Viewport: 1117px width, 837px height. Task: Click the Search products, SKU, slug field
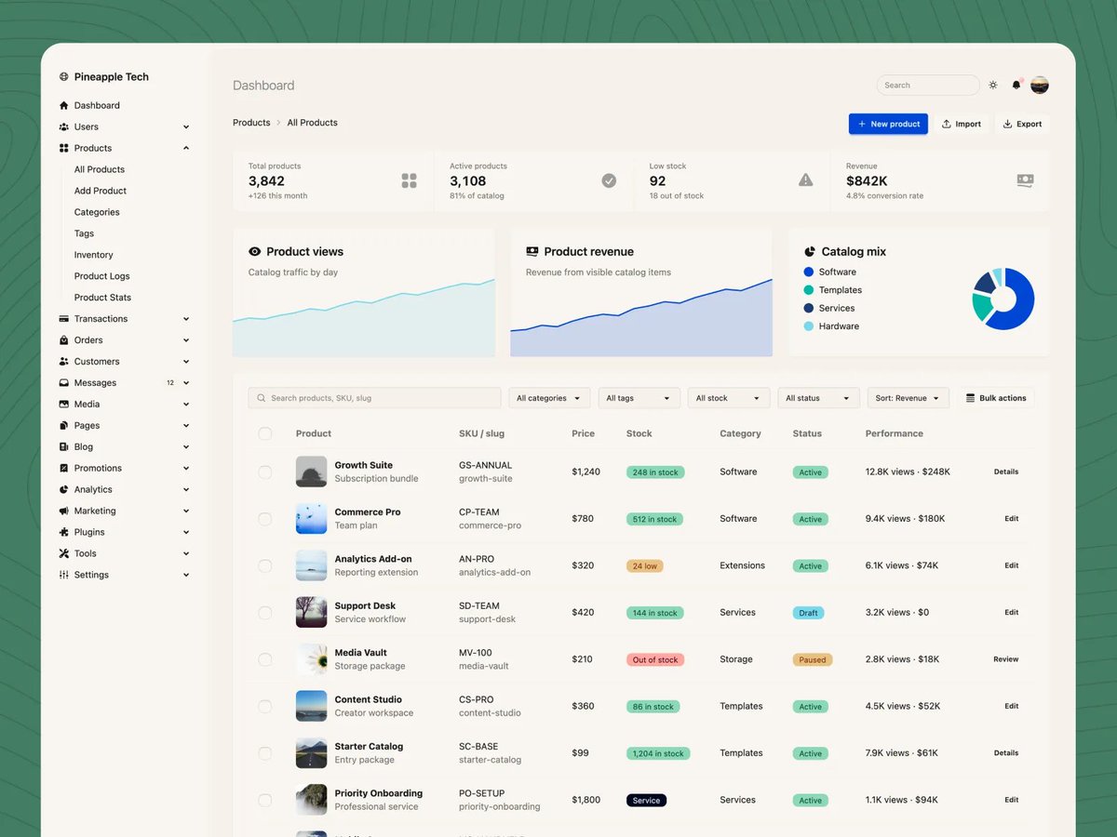point(374,398)
